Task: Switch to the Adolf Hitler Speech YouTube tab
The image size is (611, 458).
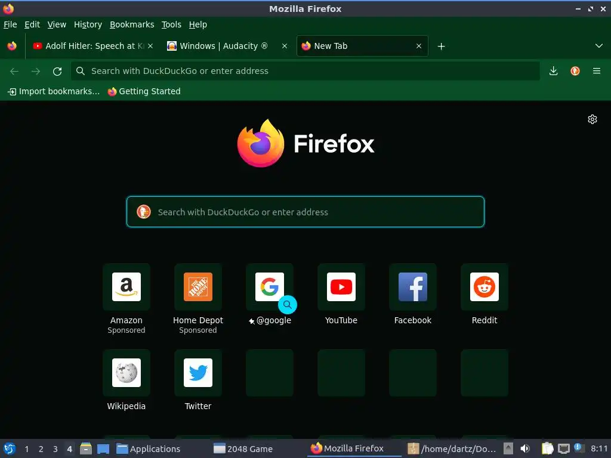Action: [92, 46]
